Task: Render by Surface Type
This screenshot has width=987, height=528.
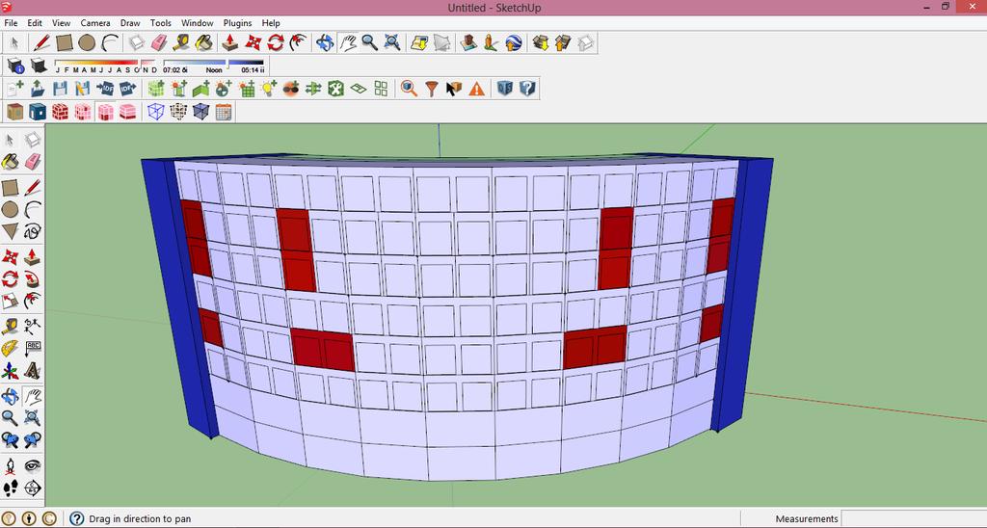Action: (x=15, y=112)
